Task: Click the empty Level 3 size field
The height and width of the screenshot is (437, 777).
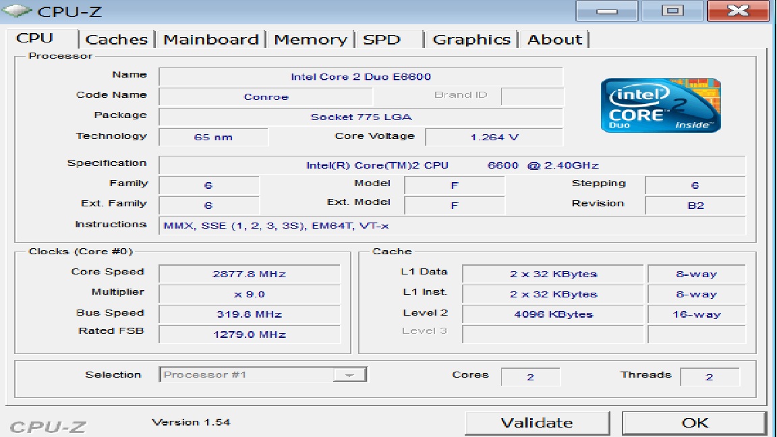Action: [553, 334]
